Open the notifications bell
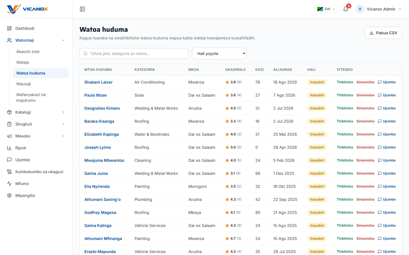Image resolution: width=409 pixels, height=255 pixels. click(346, 9)
